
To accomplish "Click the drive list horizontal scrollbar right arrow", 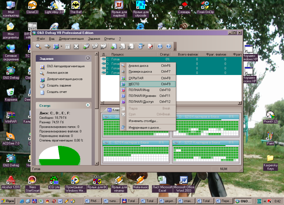I will [x=240, y=103].
